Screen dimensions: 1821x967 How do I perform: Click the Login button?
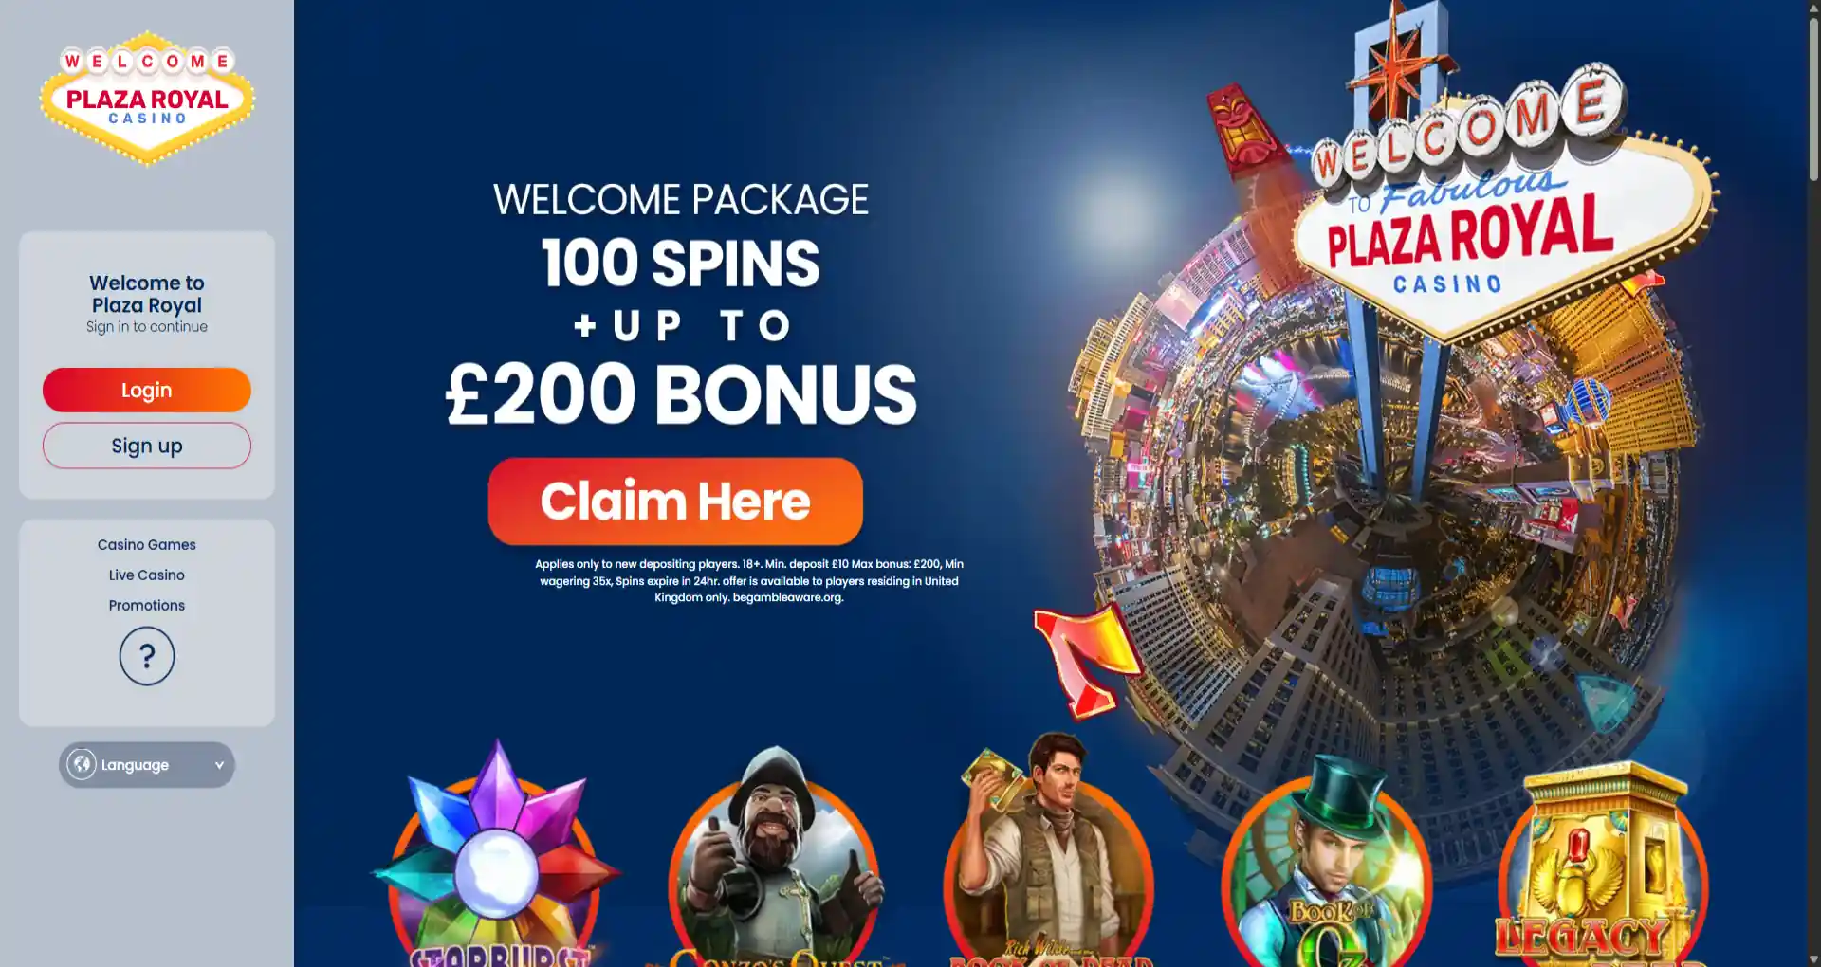click(x=147, y=390)
